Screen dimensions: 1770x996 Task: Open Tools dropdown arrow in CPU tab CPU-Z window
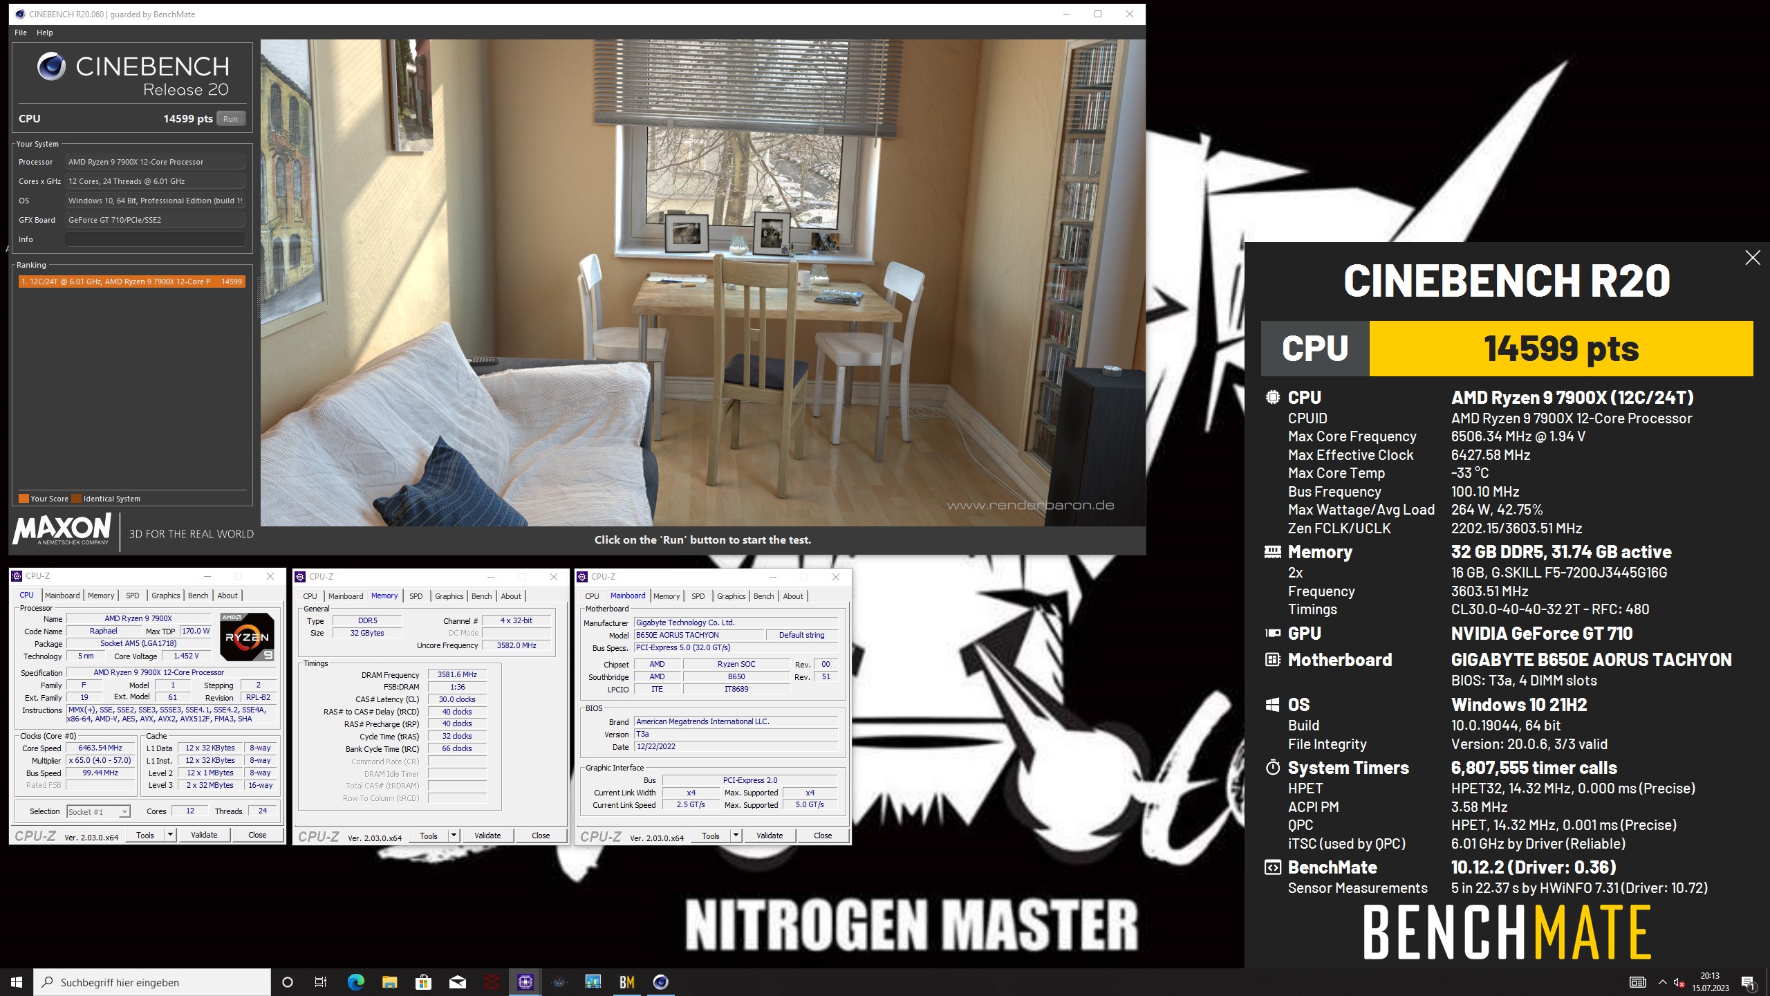pos(170,835)
